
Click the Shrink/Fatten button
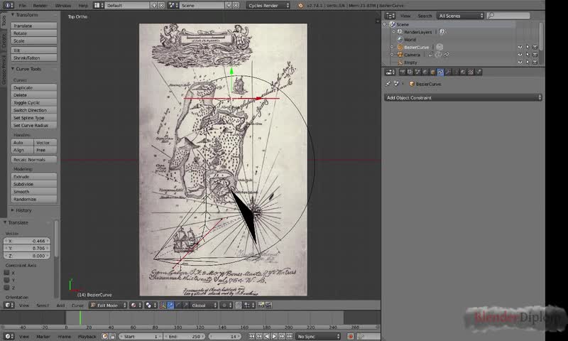[33, 58]
